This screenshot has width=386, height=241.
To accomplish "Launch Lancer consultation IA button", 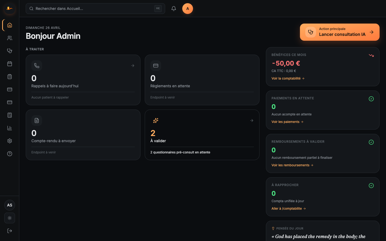I will [x=340, y=32].
